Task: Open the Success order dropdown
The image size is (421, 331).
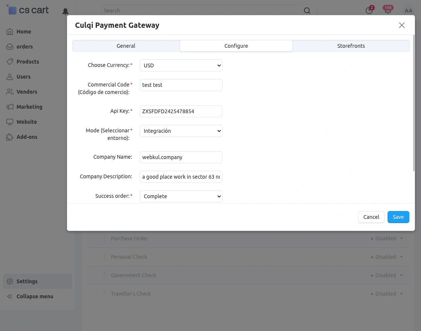Action: tap(181, 196)
